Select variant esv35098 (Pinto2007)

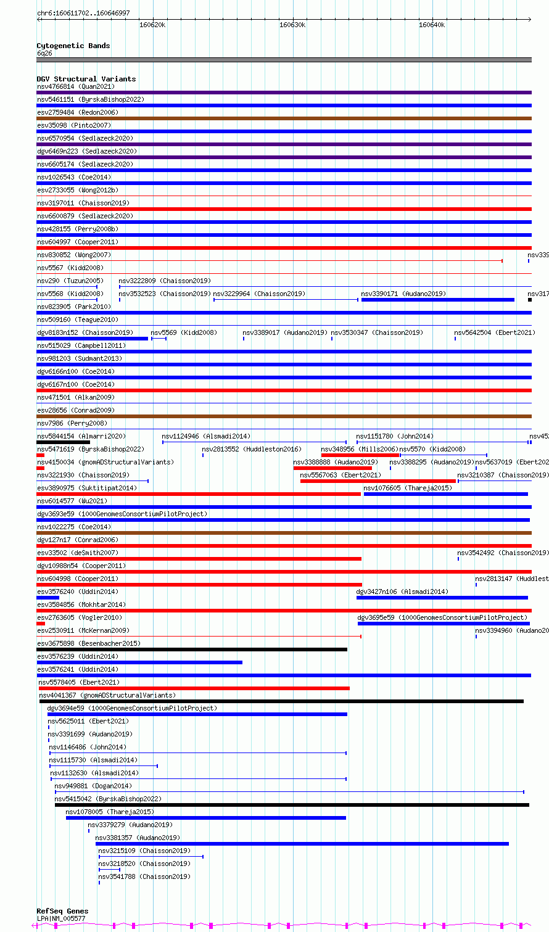tap(73, 125)
